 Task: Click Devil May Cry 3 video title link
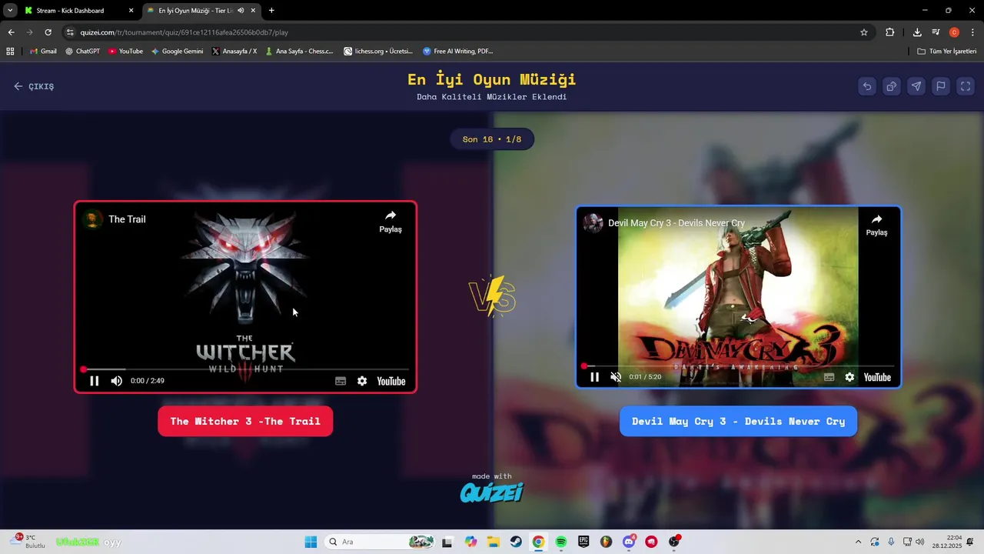[676, 223]
